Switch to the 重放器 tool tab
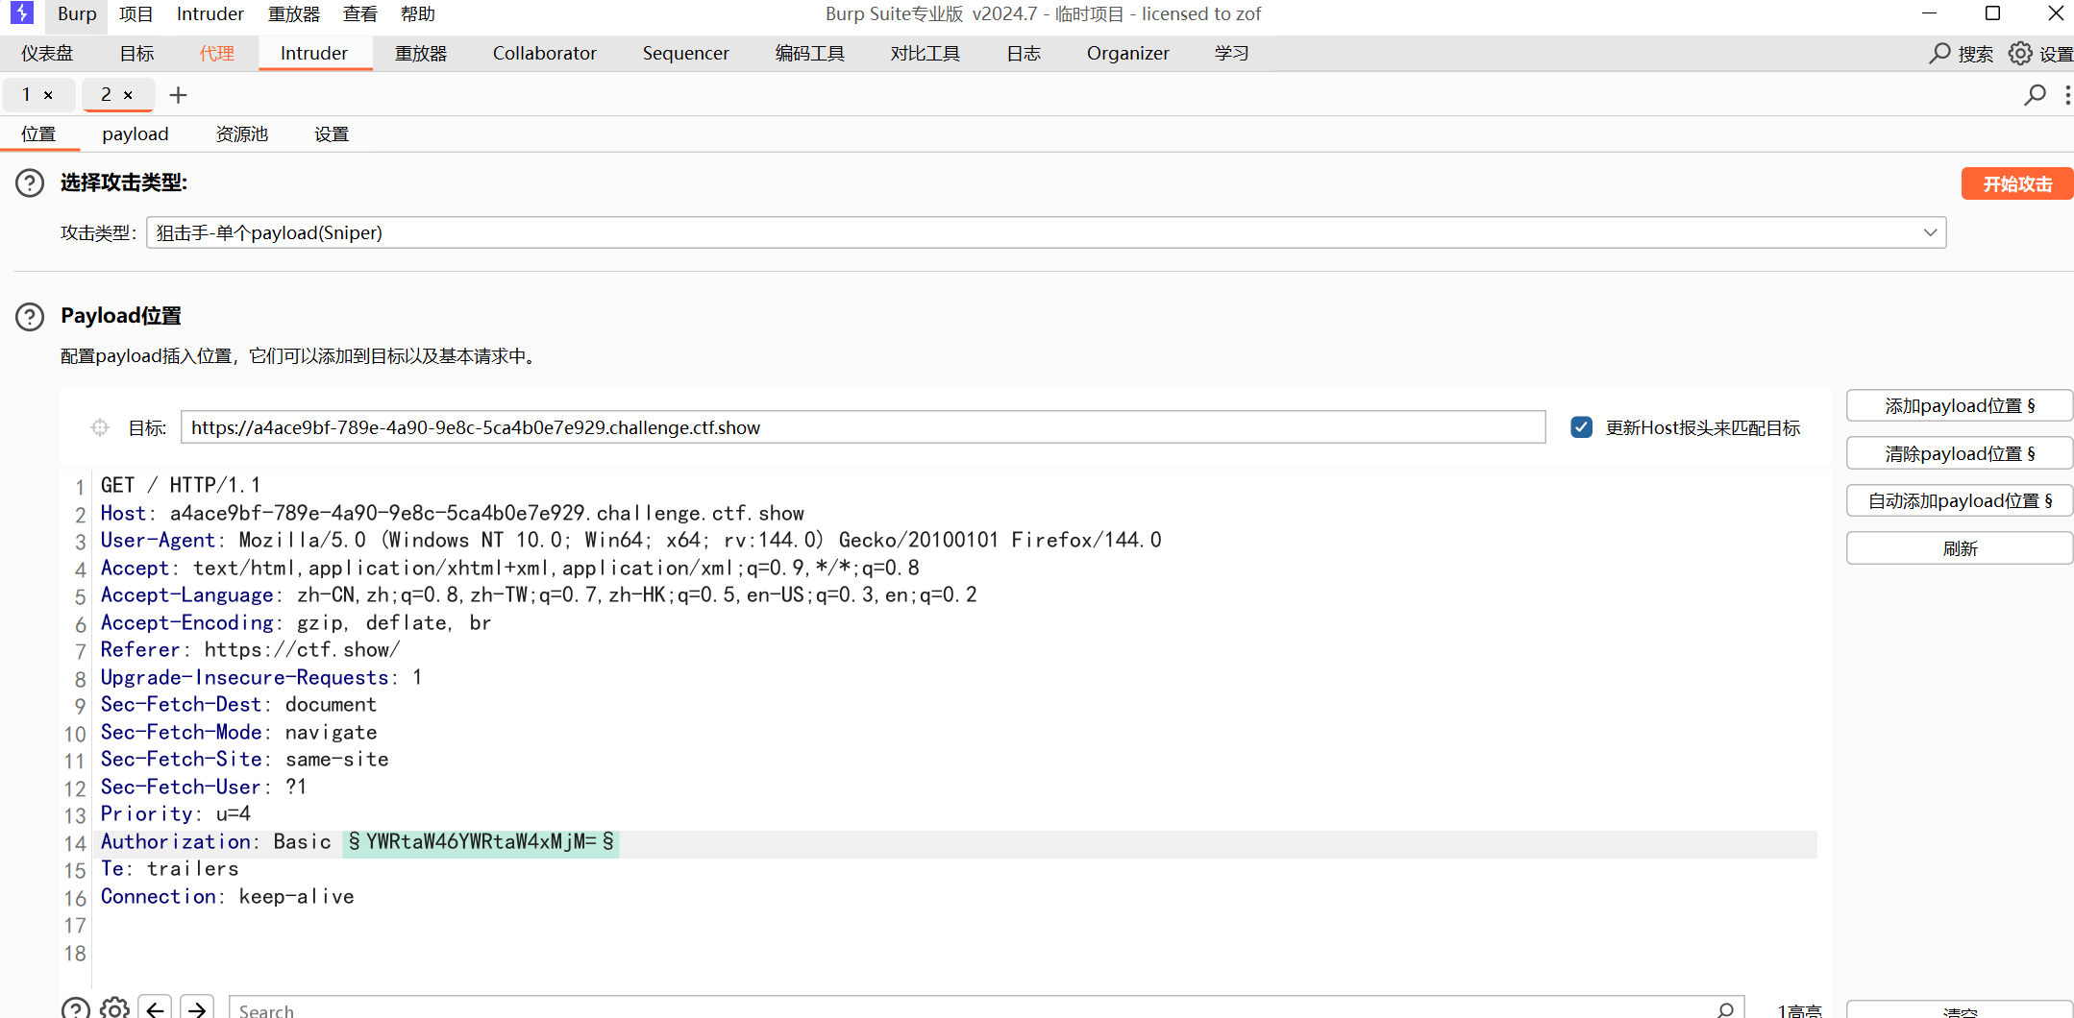Image resolution: width=2074 pixels, height=1018 pixels. [421, 54]
